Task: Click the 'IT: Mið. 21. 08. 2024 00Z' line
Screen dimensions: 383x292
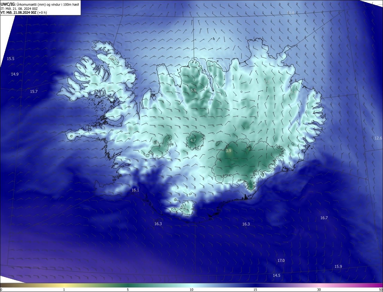Action: [19, 8]
